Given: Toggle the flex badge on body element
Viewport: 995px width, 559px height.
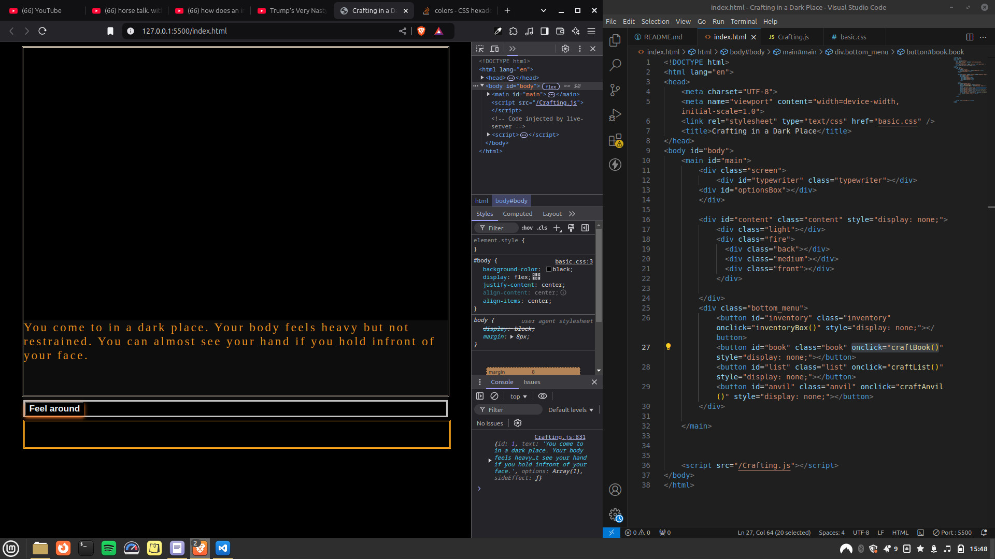Looking at the screenshot, I should point(551,86).
